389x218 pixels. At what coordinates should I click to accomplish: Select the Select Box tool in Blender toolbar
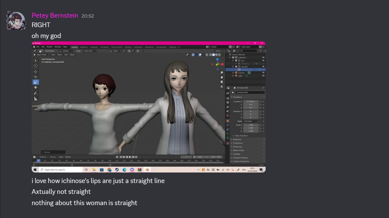point(35,60)
